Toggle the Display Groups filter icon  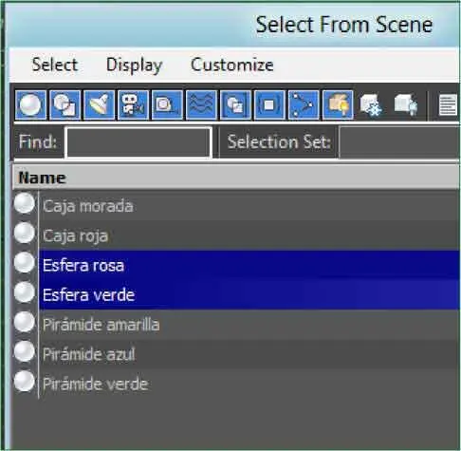point(235,105)
